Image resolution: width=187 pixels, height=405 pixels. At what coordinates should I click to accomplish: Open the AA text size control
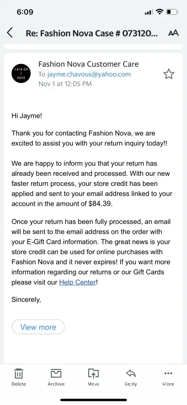(173, 33)
